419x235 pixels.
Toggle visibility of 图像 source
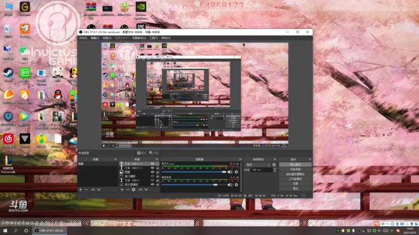(x=152, y=172)
